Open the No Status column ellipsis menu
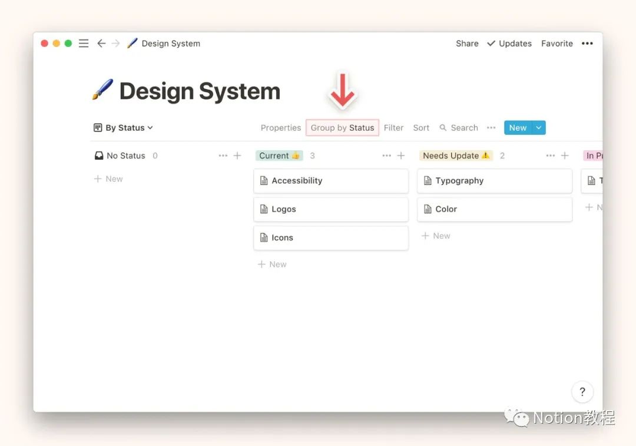Image resolution: width=636 pixels, height=446 pixels. tap(223, 156)
